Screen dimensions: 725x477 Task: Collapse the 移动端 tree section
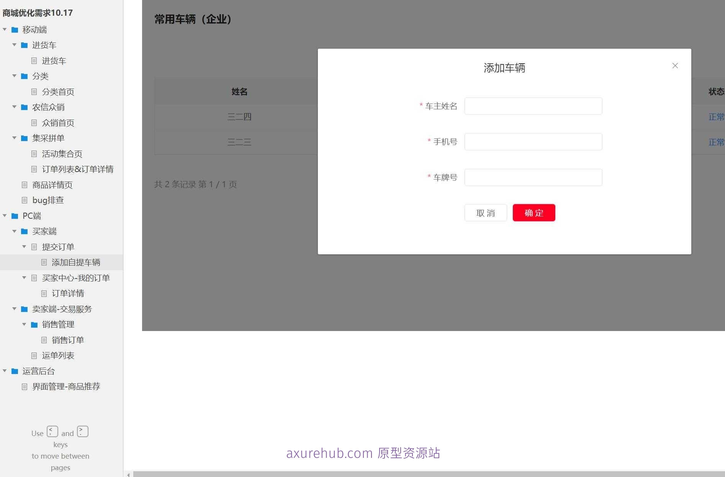point(4,30)
